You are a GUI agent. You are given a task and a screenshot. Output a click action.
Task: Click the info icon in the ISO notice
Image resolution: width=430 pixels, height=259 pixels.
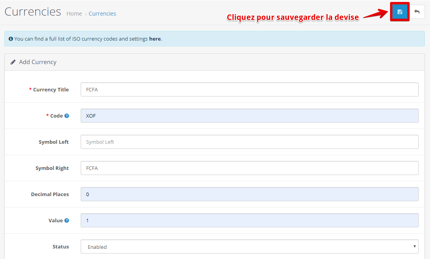(11, 39)
